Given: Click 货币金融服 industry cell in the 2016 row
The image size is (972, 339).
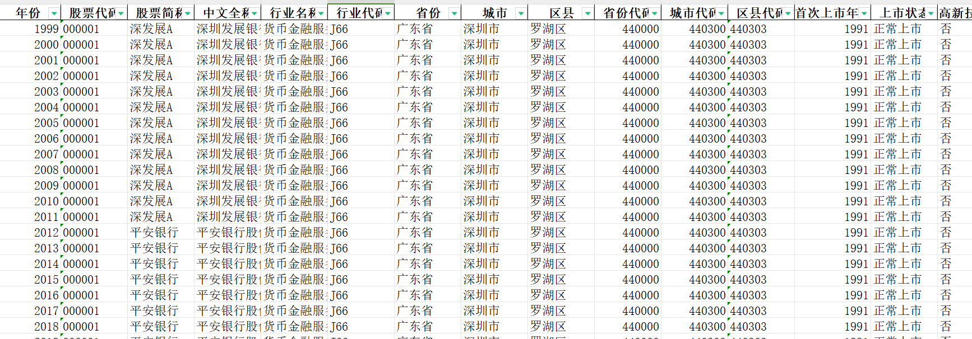Looking at the screenshot, I should (295, 295).
